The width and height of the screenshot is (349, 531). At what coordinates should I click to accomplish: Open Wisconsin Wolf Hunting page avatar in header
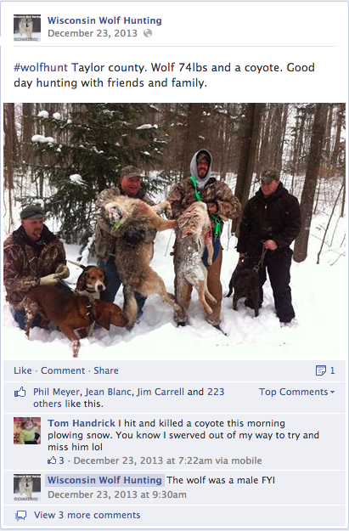click(x=27, y=28)
